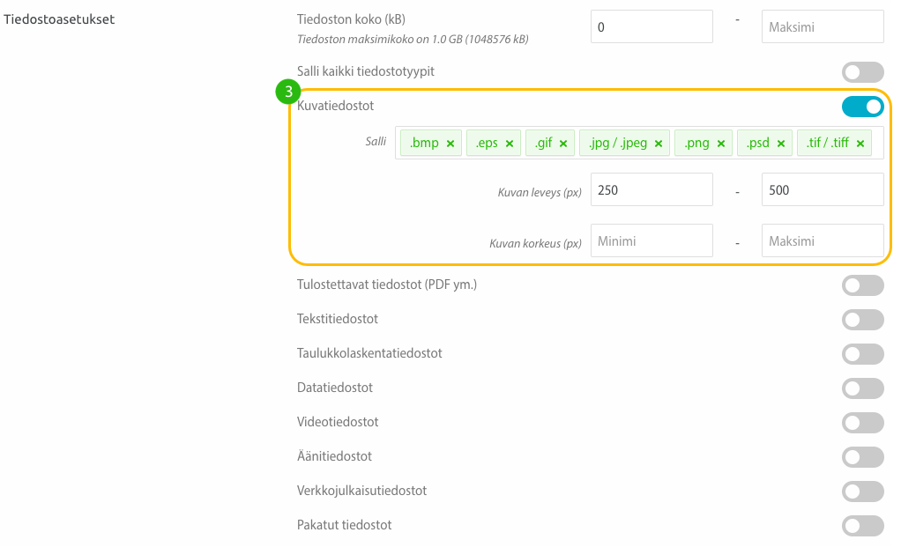The image size is (901, 547).
Task: Focus the Tiedoston koko minimum field
Action: coord(652,26)
